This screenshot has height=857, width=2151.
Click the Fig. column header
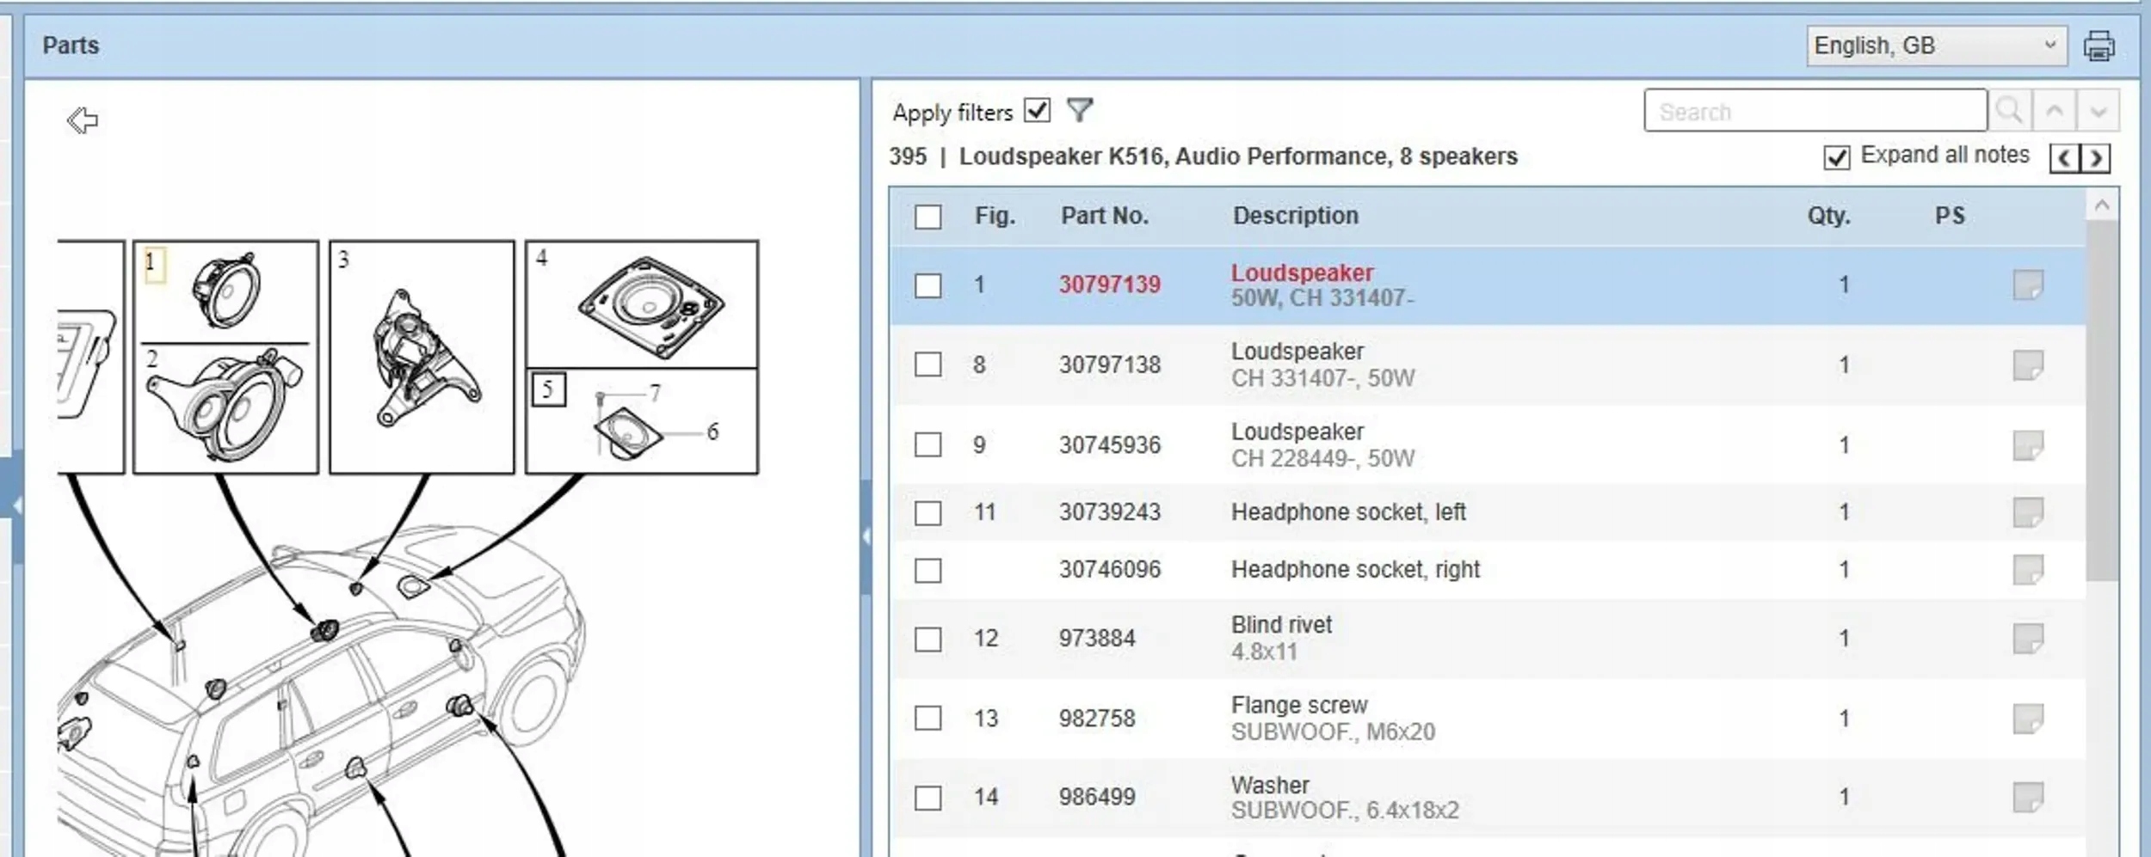pyautogui.click(x=995, y=216)
